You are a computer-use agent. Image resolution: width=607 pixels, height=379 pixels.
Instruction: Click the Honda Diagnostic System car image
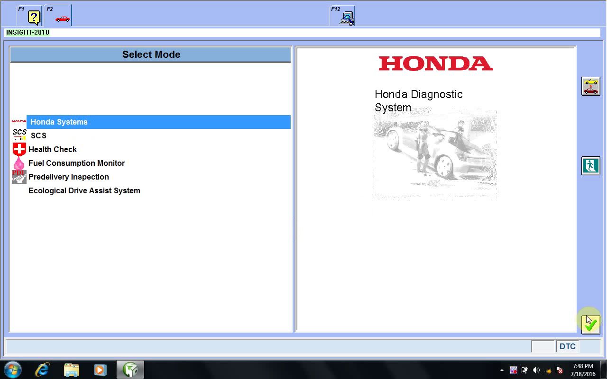435,155
